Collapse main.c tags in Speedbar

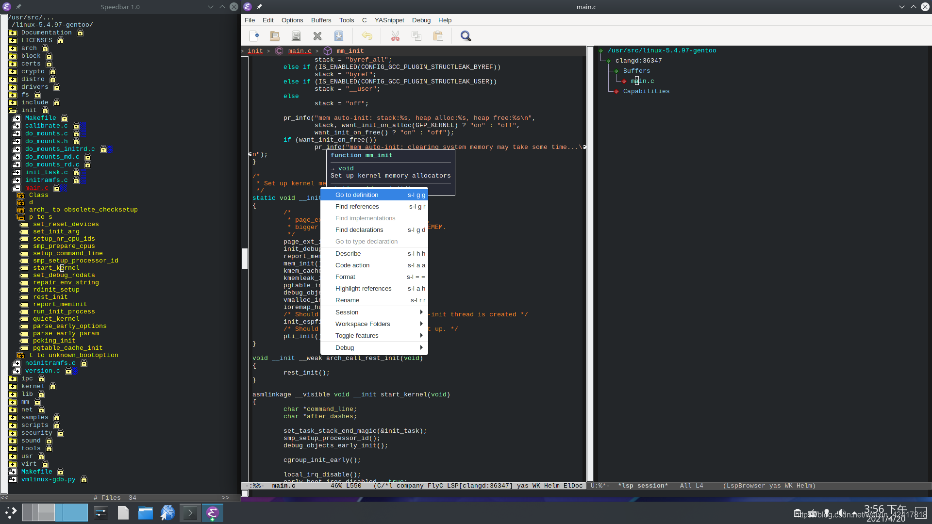(x=17, y=188)
